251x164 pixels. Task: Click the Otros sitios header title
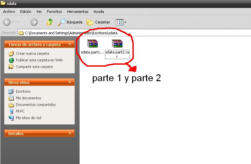pos(19,82)
